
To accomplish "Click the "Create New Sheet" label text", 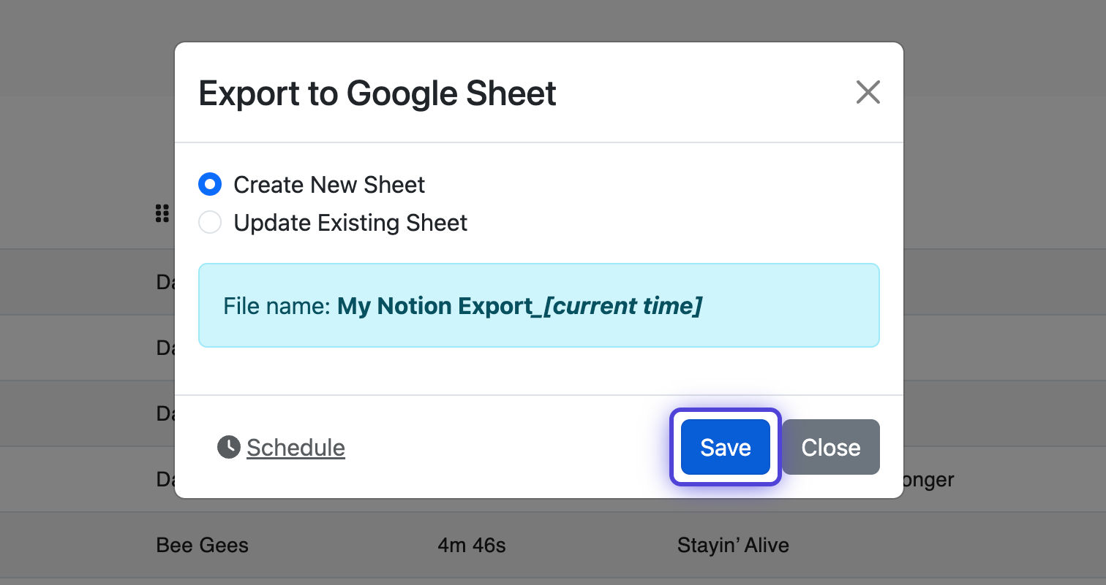I will click(x=329, y=185).
